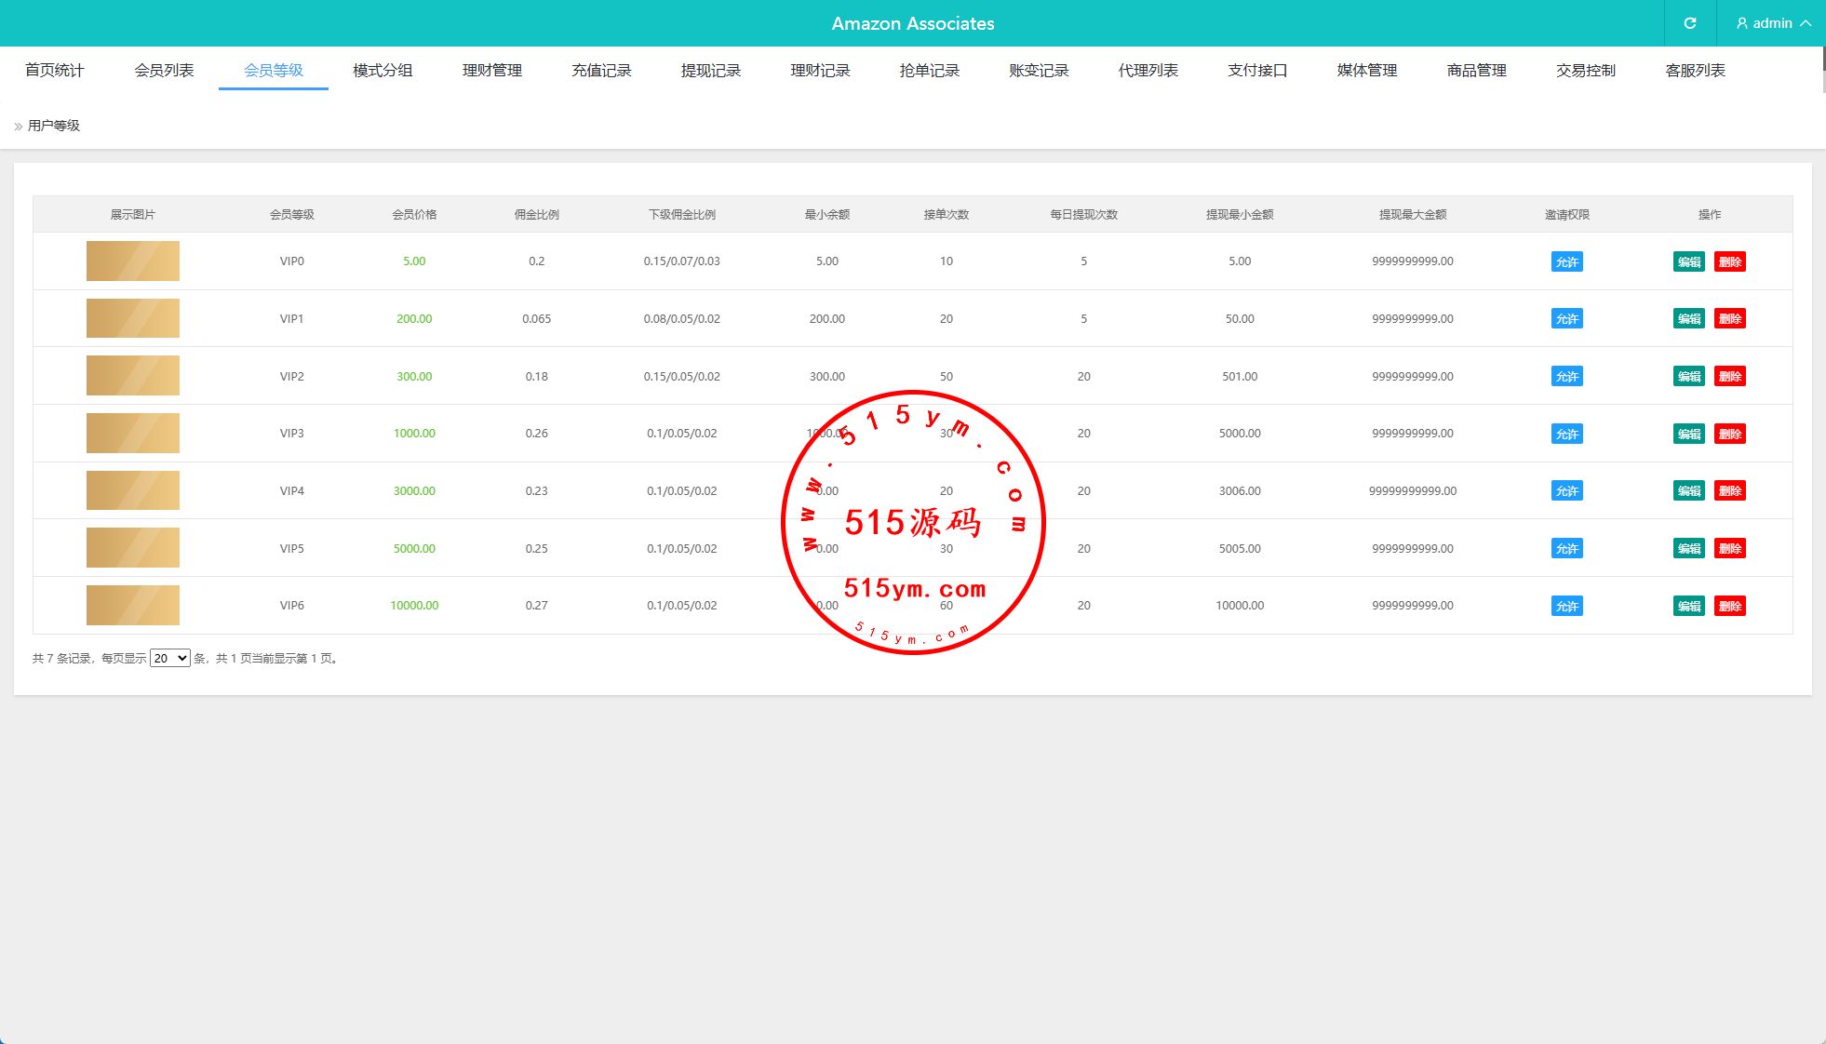Click the VIP2 display image thumbnail

coord(133,376)
